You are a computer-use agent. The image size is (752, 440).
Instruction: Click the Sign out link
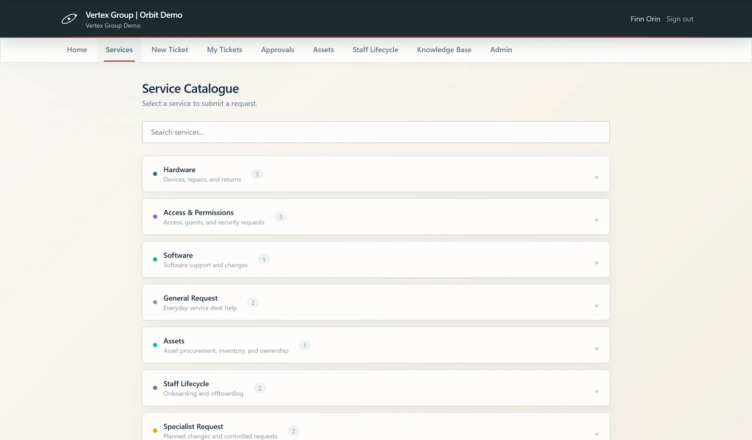pos(679,19)
